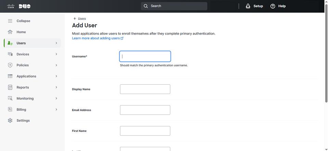Click the First Name input field
The height and width of the screenshot is (151, 328).
coord(145,131)
